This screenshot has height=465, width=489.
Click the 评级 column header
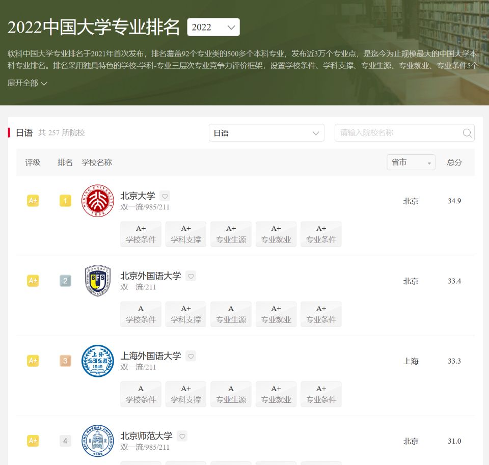(33, 162)
